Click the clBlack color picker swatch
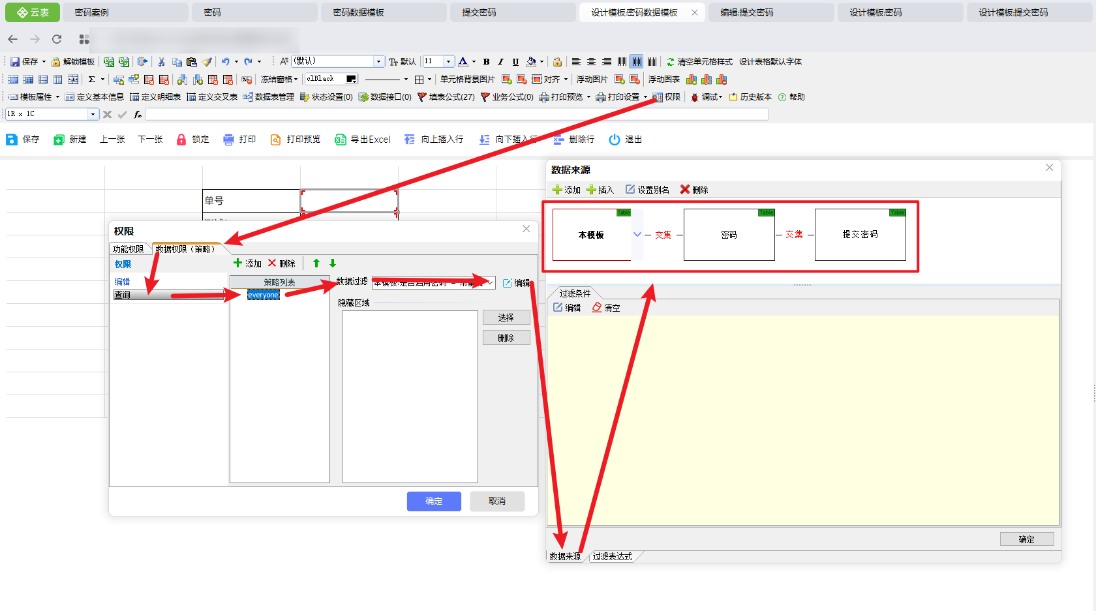Viewport: 1096px width, 611px height. click(352, 79)
